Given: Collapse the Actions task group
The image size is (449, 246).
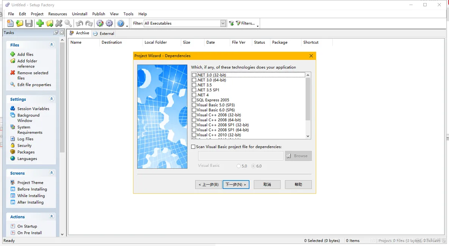Looking at the screenshot, I should [x=52, y=216].
